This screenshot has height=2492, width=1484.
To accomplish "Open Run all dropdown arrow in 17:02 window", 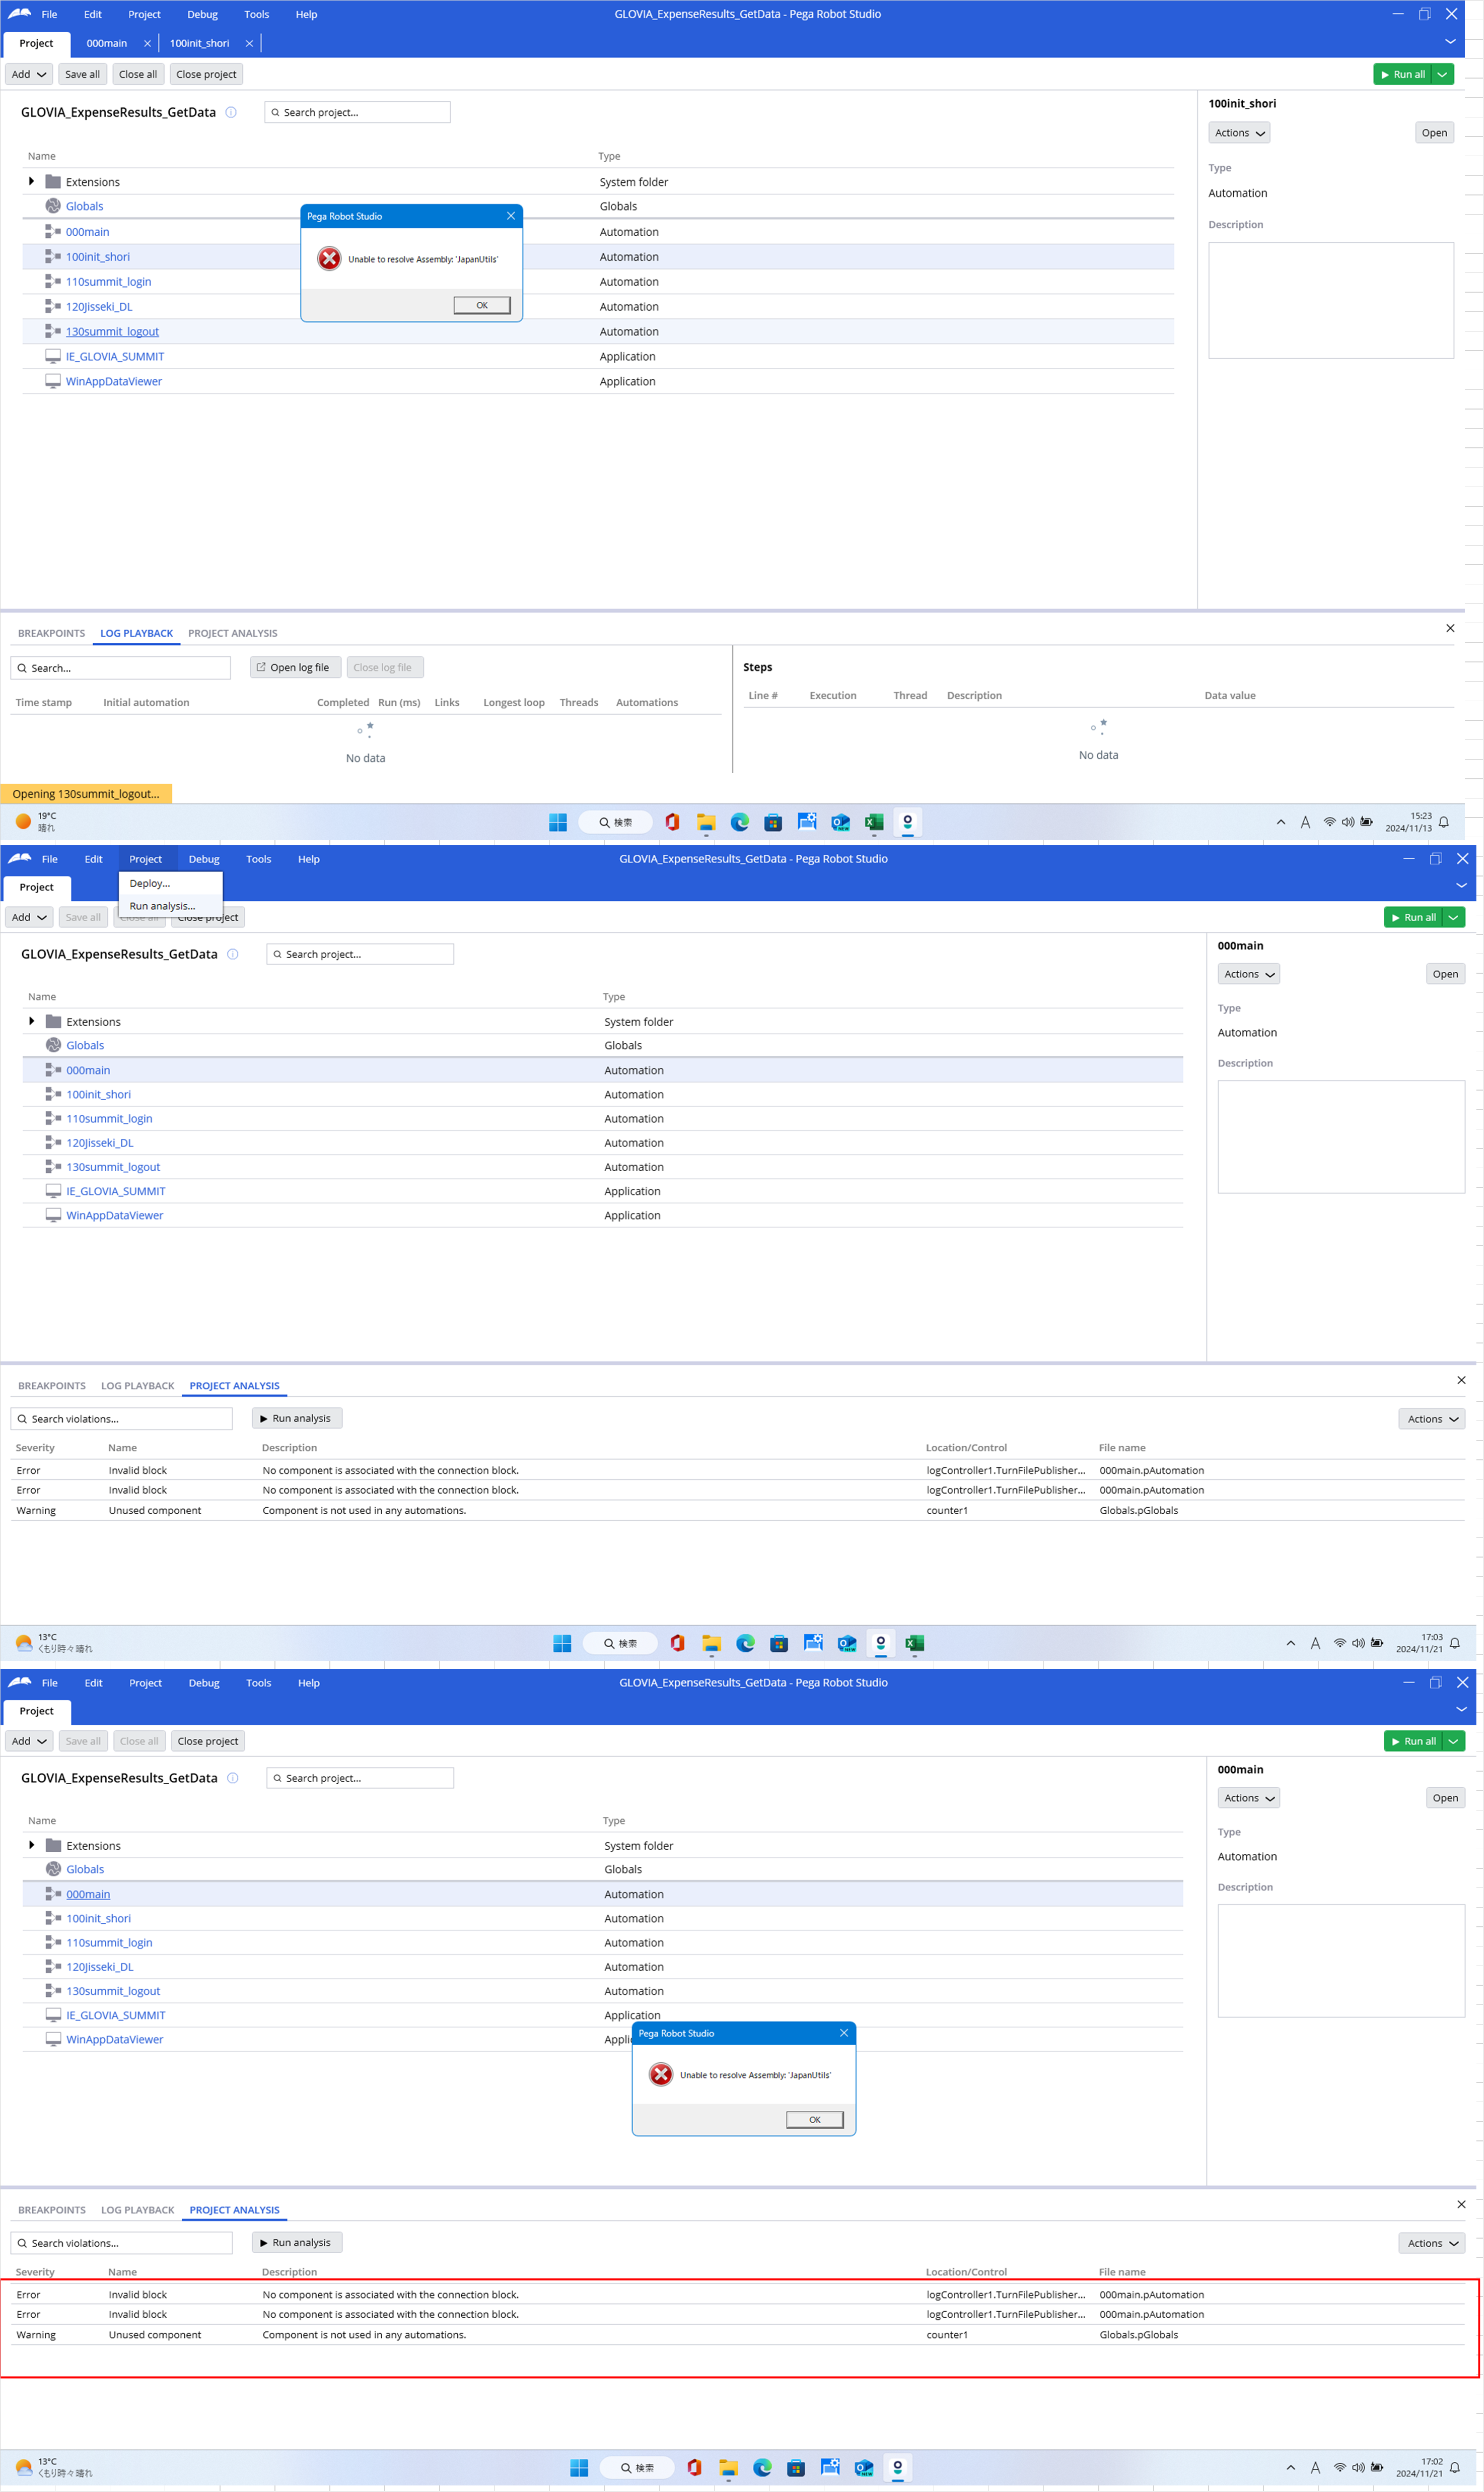I will [1453, 1742].
